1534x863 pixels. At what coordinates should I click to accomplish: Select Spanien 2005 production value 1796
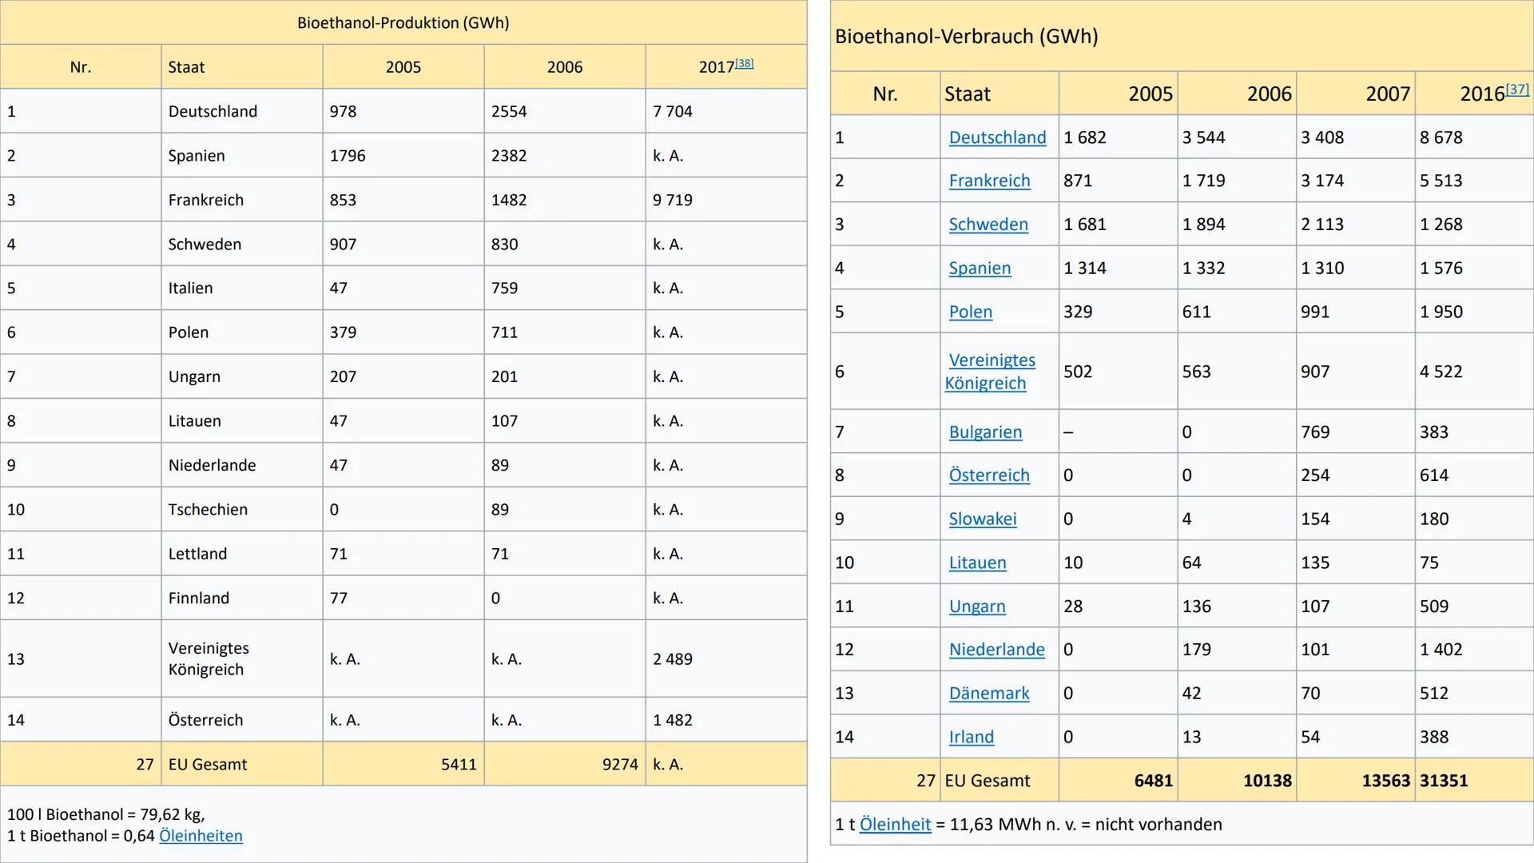[x=348, y=156]
